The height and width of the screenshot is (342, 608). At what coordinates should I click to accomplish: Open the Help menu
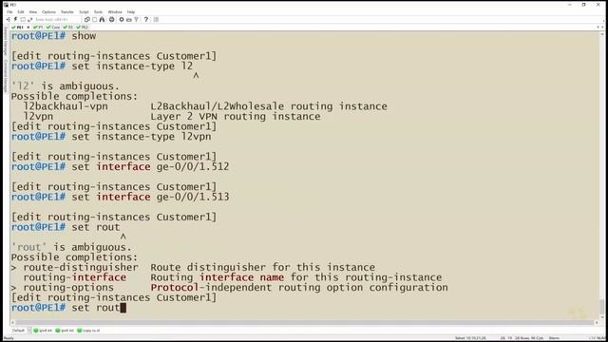pos(131,12)
